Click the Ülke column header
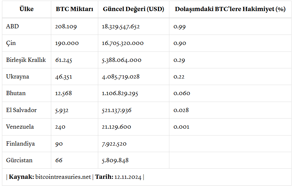This screenshot has height=186, width=293. pyautogui.click(x=26, y=9)
